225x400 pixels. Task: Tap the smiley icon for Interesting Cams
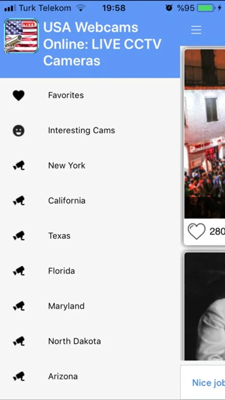(19, 131)
